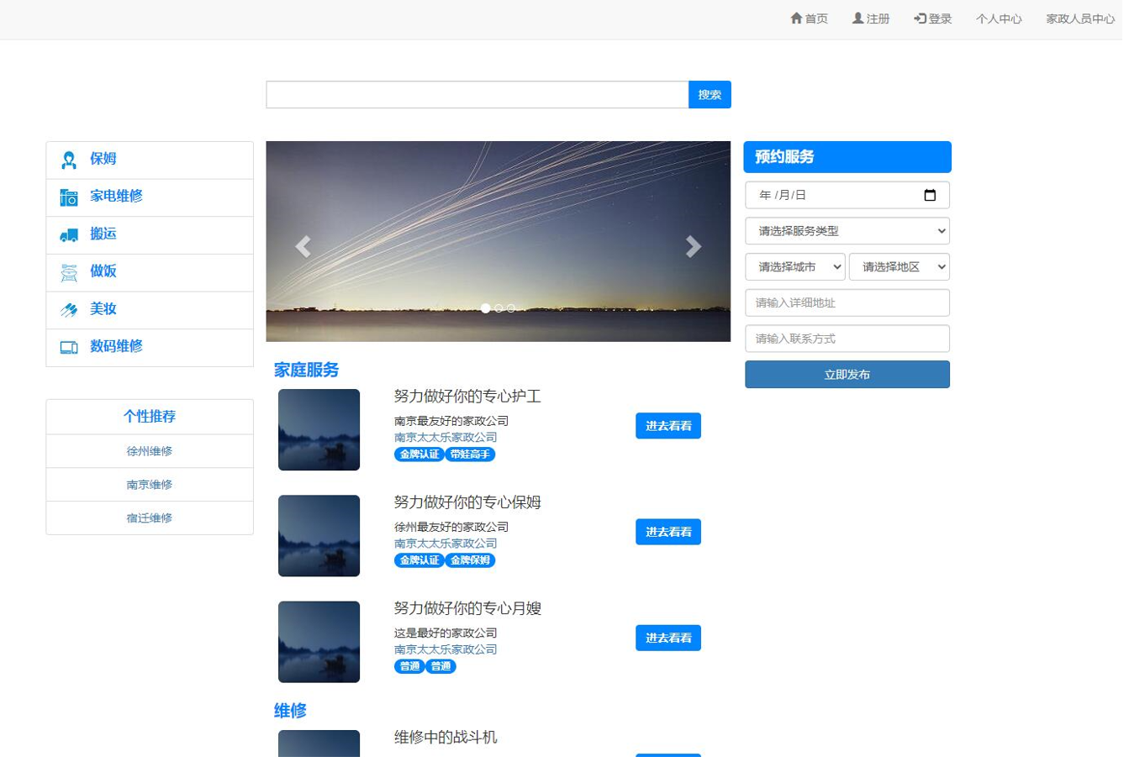Open the calendar picker icon in date field
Viewport: 1129px width, 762px height.
pos(935,196)
